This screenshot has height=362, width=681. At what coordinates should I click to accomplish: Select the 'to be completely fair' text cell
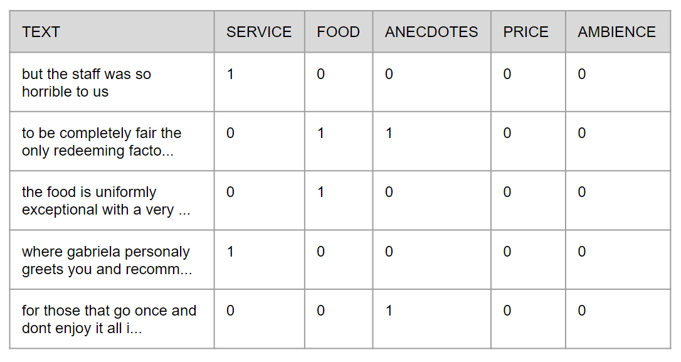[112, 141]
